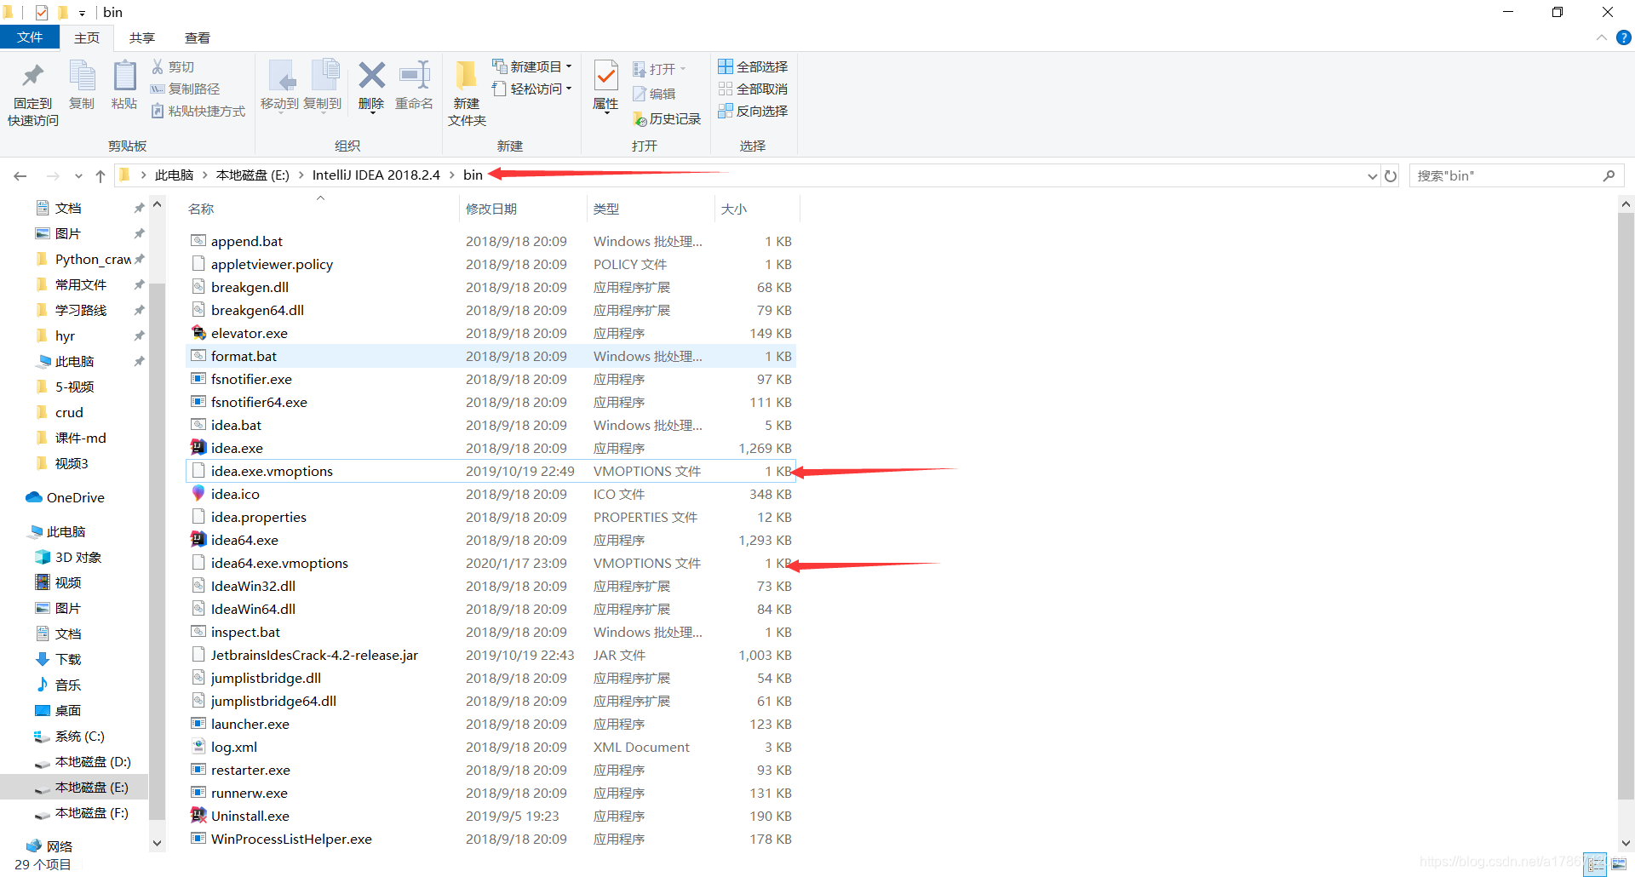The height and width of the screenshot is (877, 1635).
Task: Click the search magnifier icon
Action: [1609, 175]
